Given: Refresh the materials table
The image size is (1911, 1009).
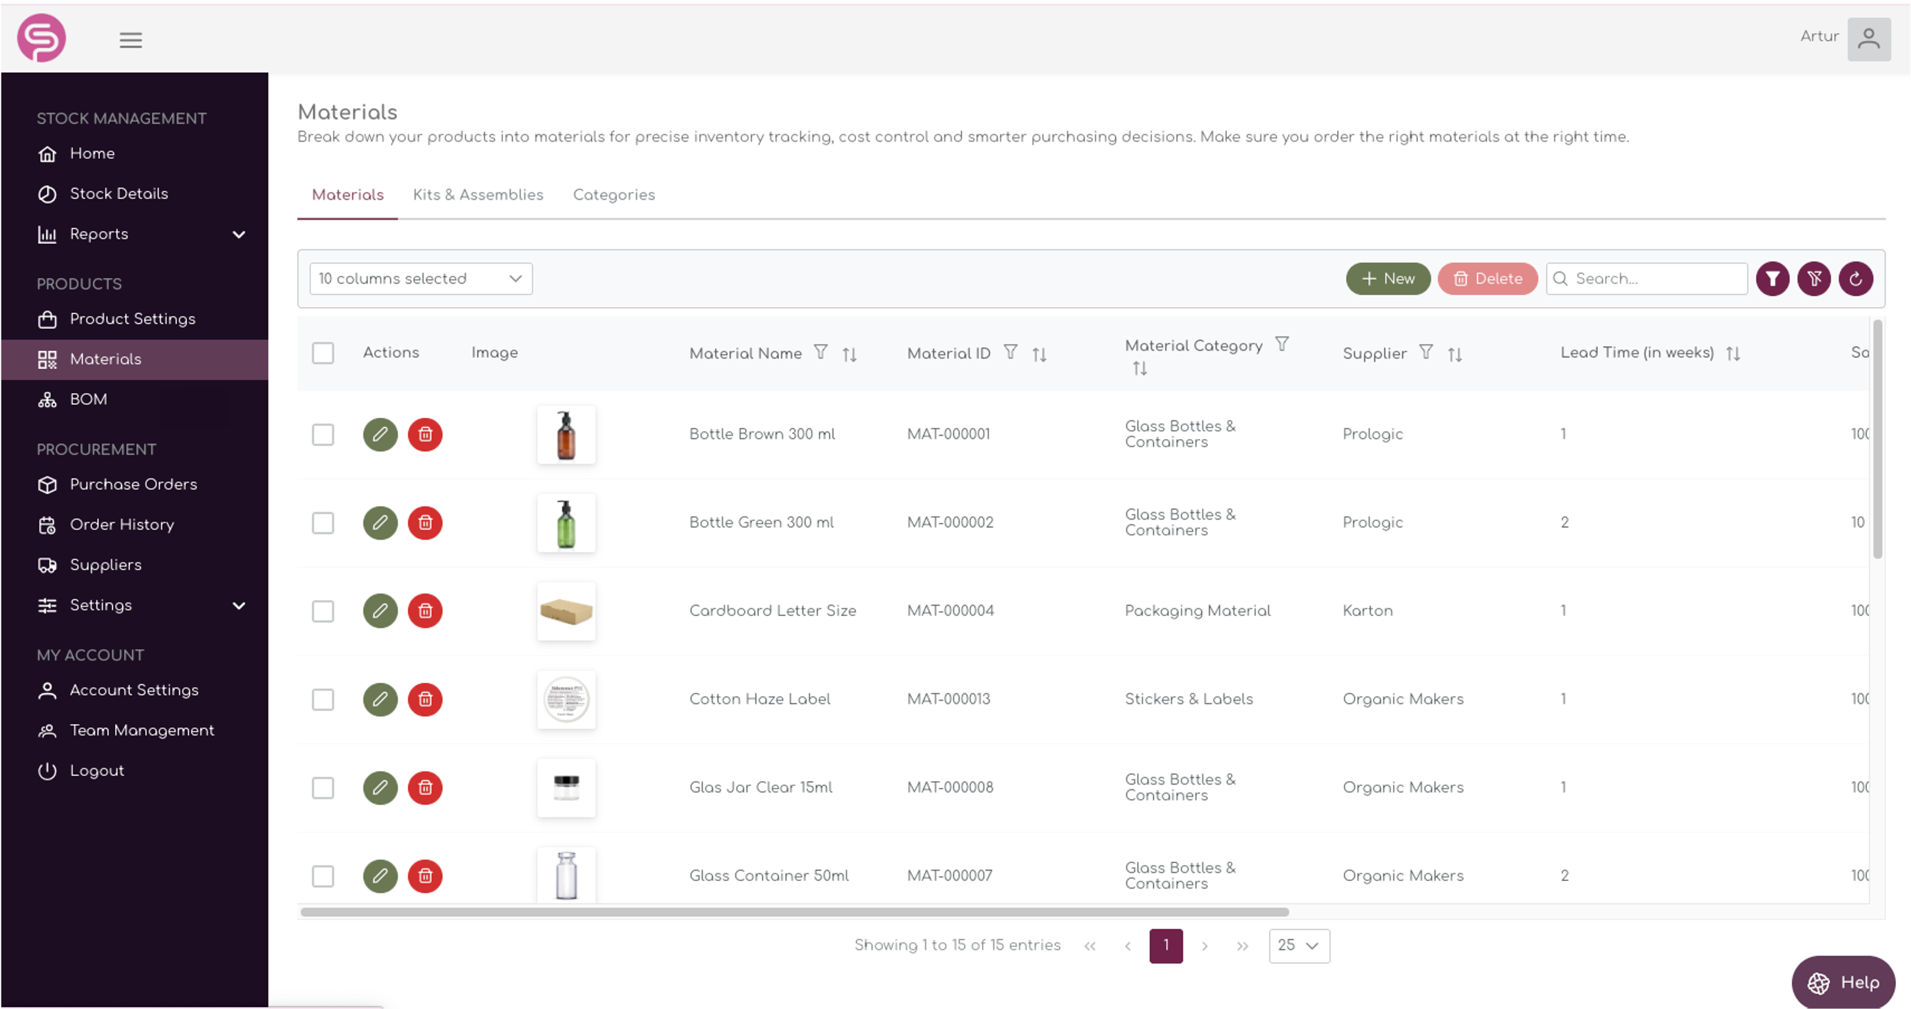Looking at the screenshot, I should 1856,278.
